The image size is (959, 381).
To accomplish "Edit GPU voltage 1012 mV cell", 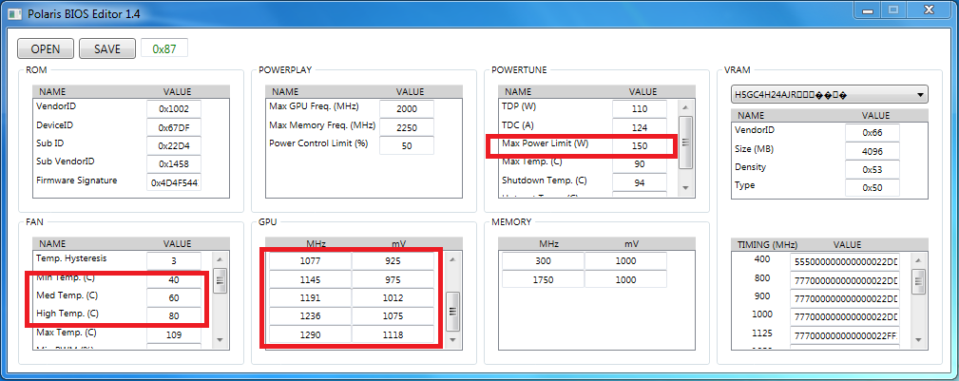I will click(393, 297).
